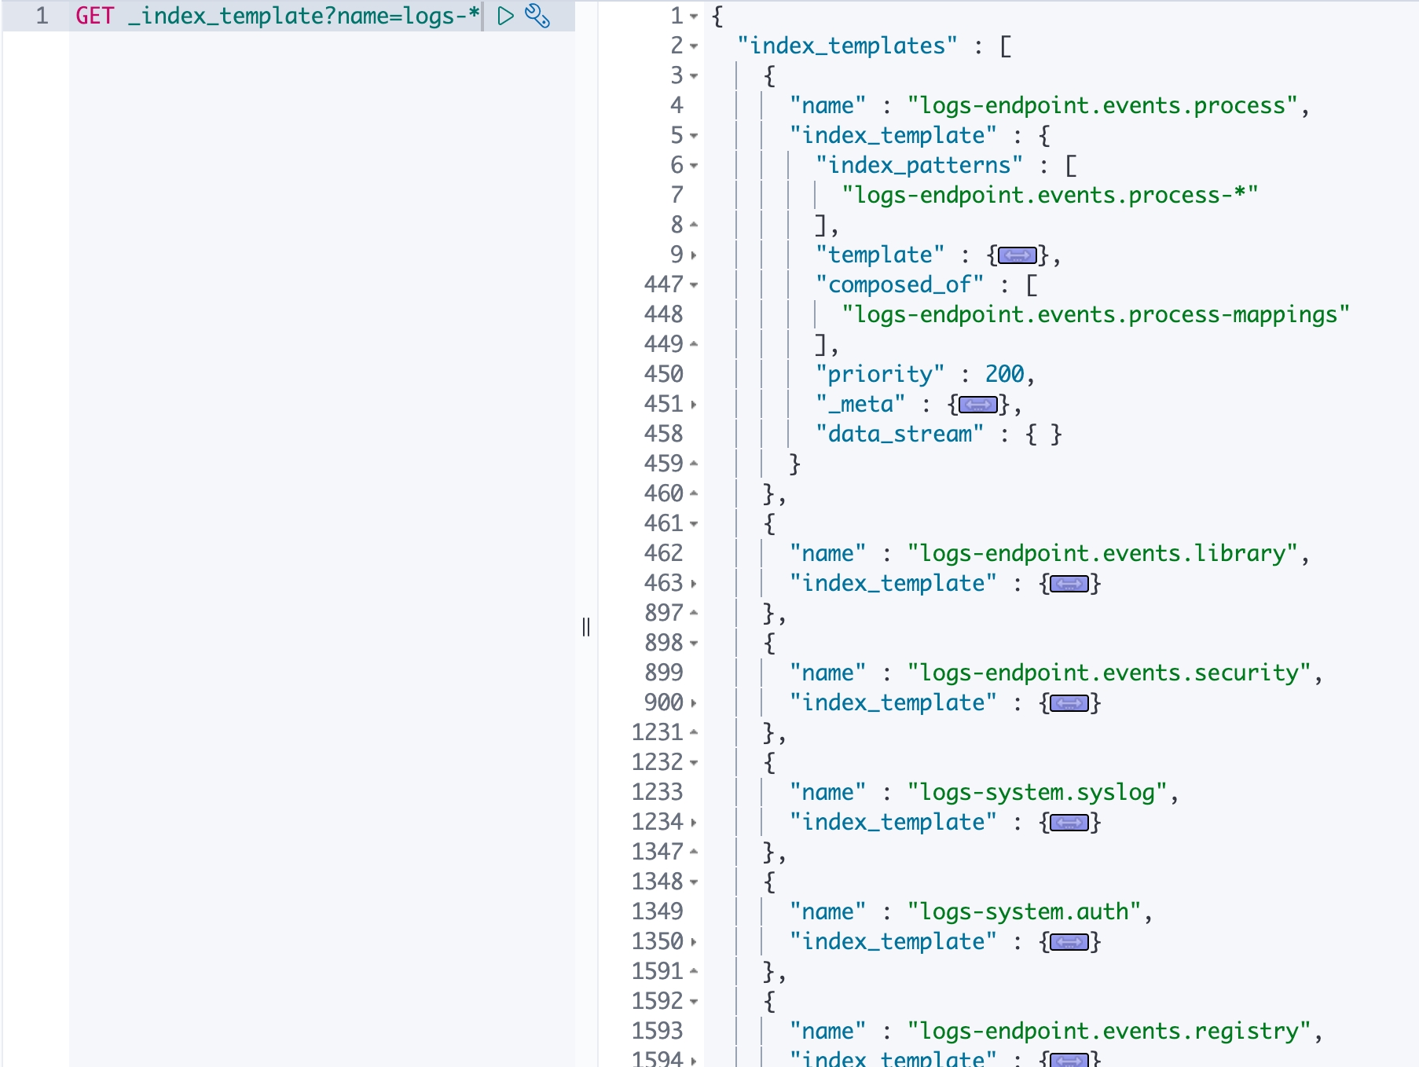The width and height of the screenshot is (1419, 1067).
Task: Collapse the object starting at line 1232
Action: (x=694, y=763)
